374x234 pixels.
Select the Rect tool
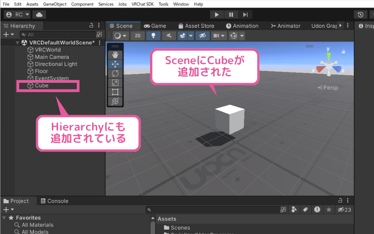click(x=115, y=92)
